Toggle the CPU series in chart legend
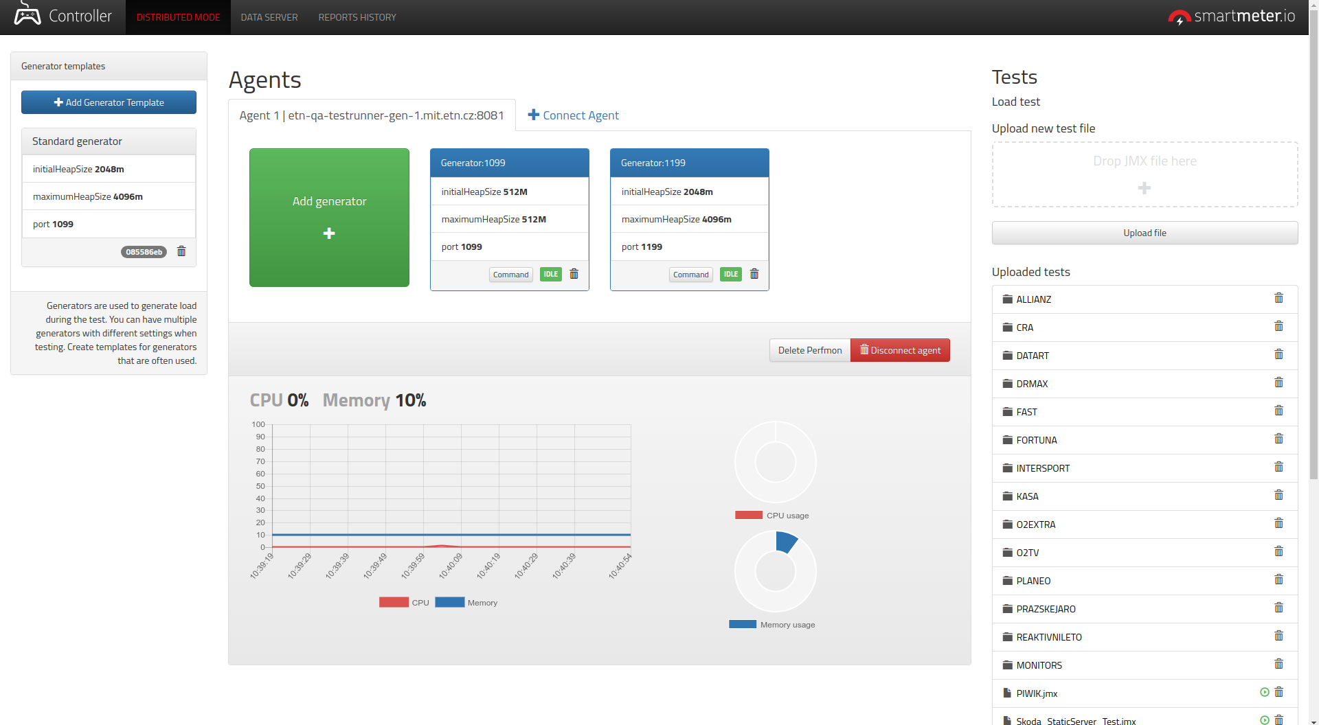This screenshot has height=725, width=1319. pos(404,602)
